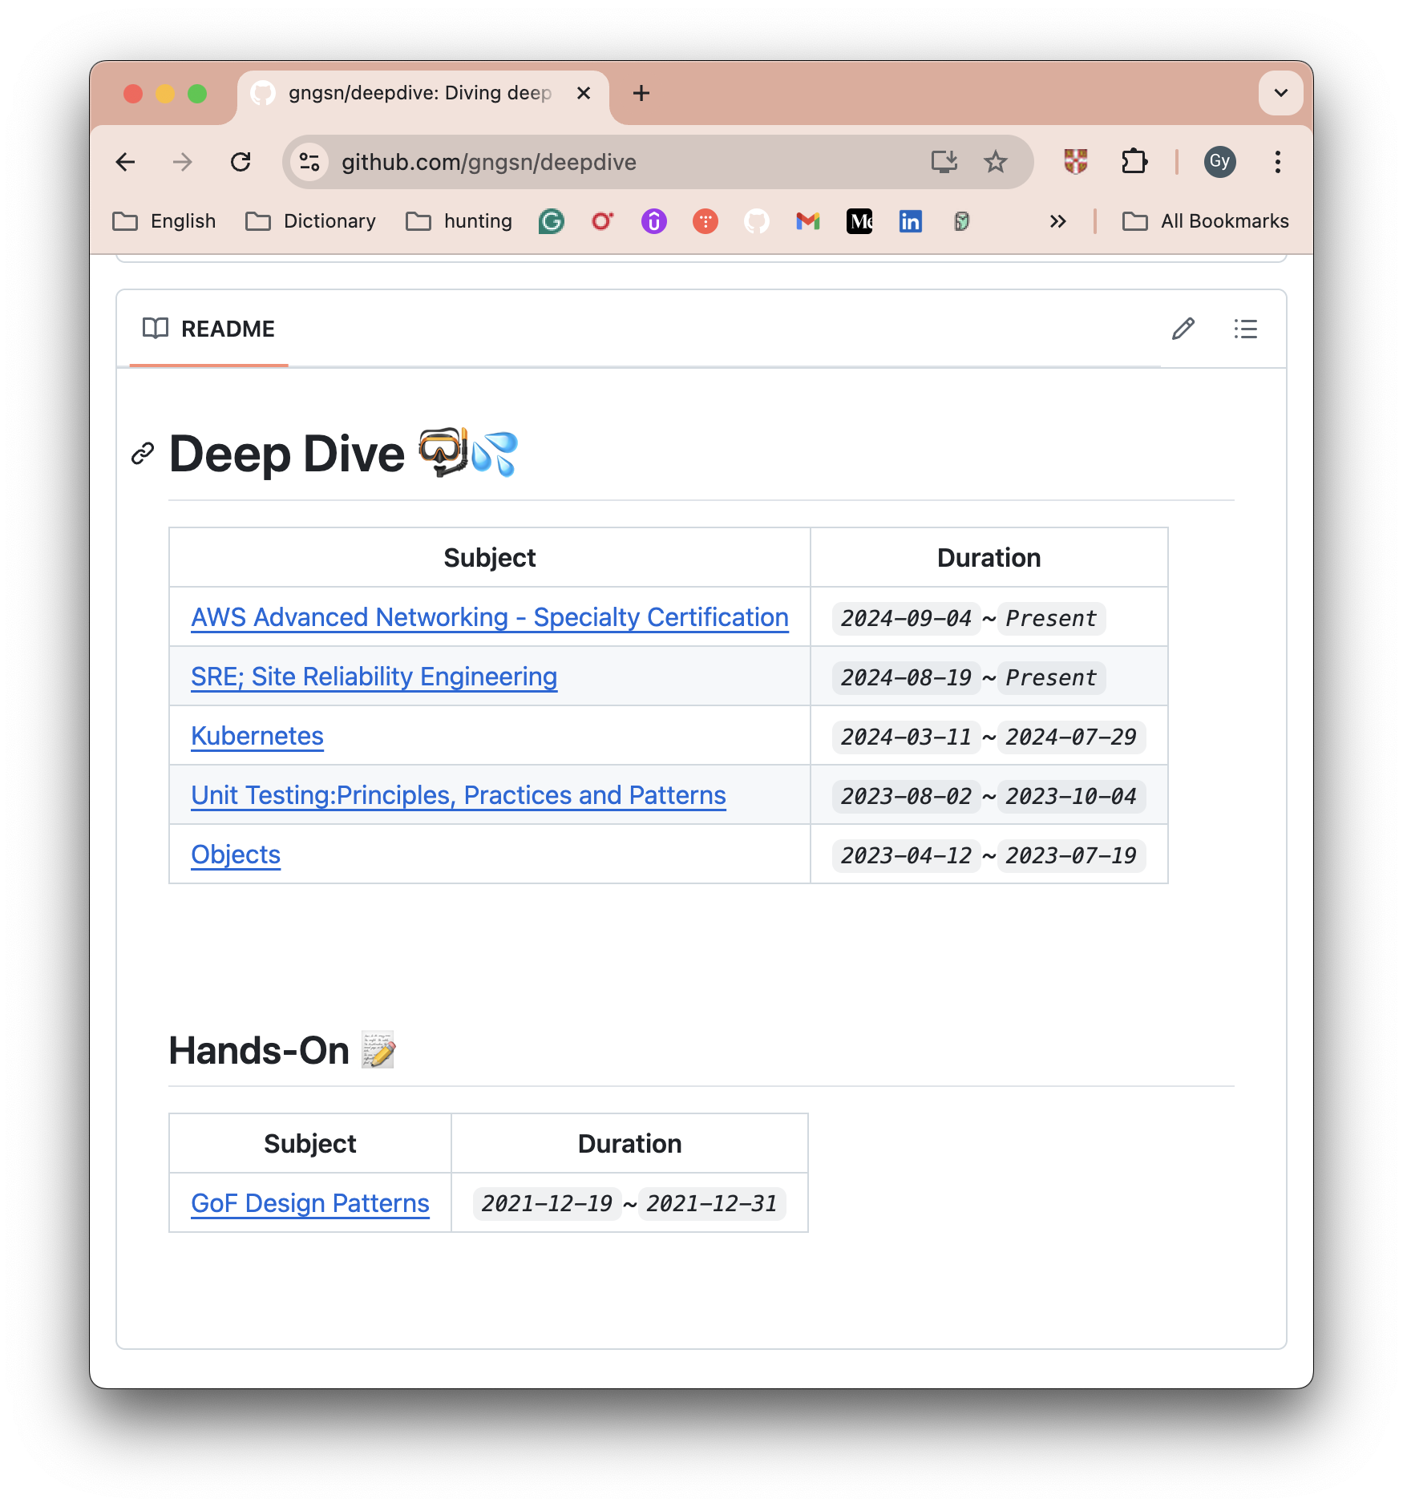Click the install app icon in address bar
The image size is (1403, 1507).
click(944, 162)
